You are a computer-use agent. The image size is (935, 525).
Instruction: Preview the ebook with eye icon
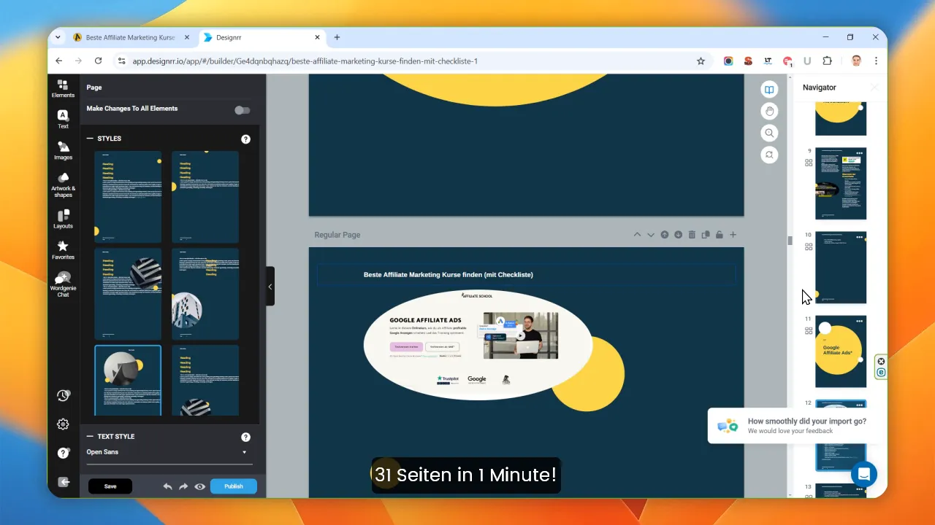click(x=199, y=486)
